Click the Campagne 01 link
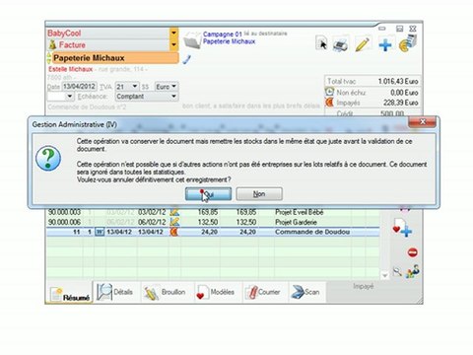This screenshot has height=355, width=473. coord(222,34)
